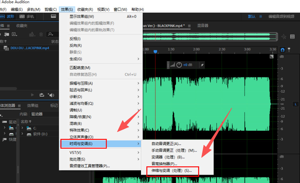Show the spectral frequency display icon
The image size is (300, 183).
tap(53, 17)
